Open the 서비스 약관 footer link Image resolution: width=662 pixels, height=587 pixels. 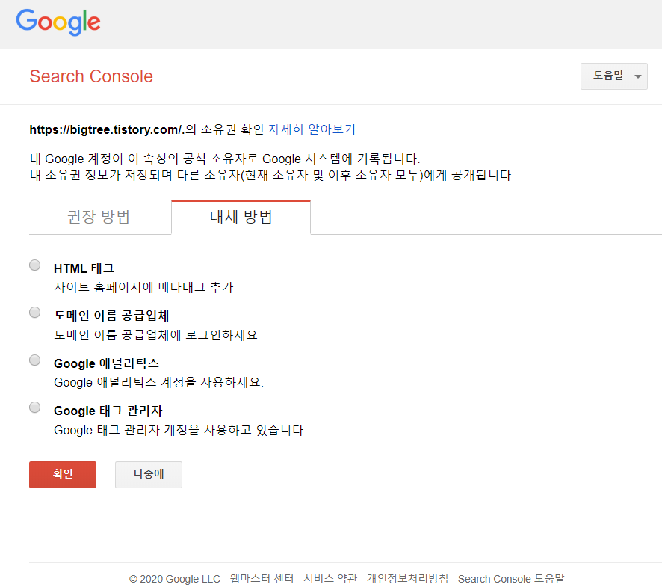pyautogui.click(x=330, y=579)
